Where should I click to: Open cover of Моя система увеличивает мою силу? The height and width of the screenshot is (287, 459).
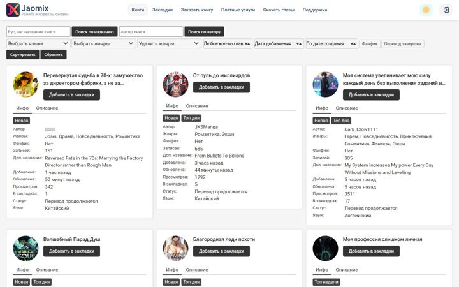[x=325, y=85]
